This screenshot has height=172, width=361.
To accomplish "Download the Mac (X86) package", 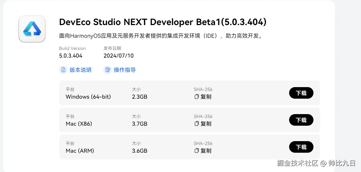I will (301, 120).
